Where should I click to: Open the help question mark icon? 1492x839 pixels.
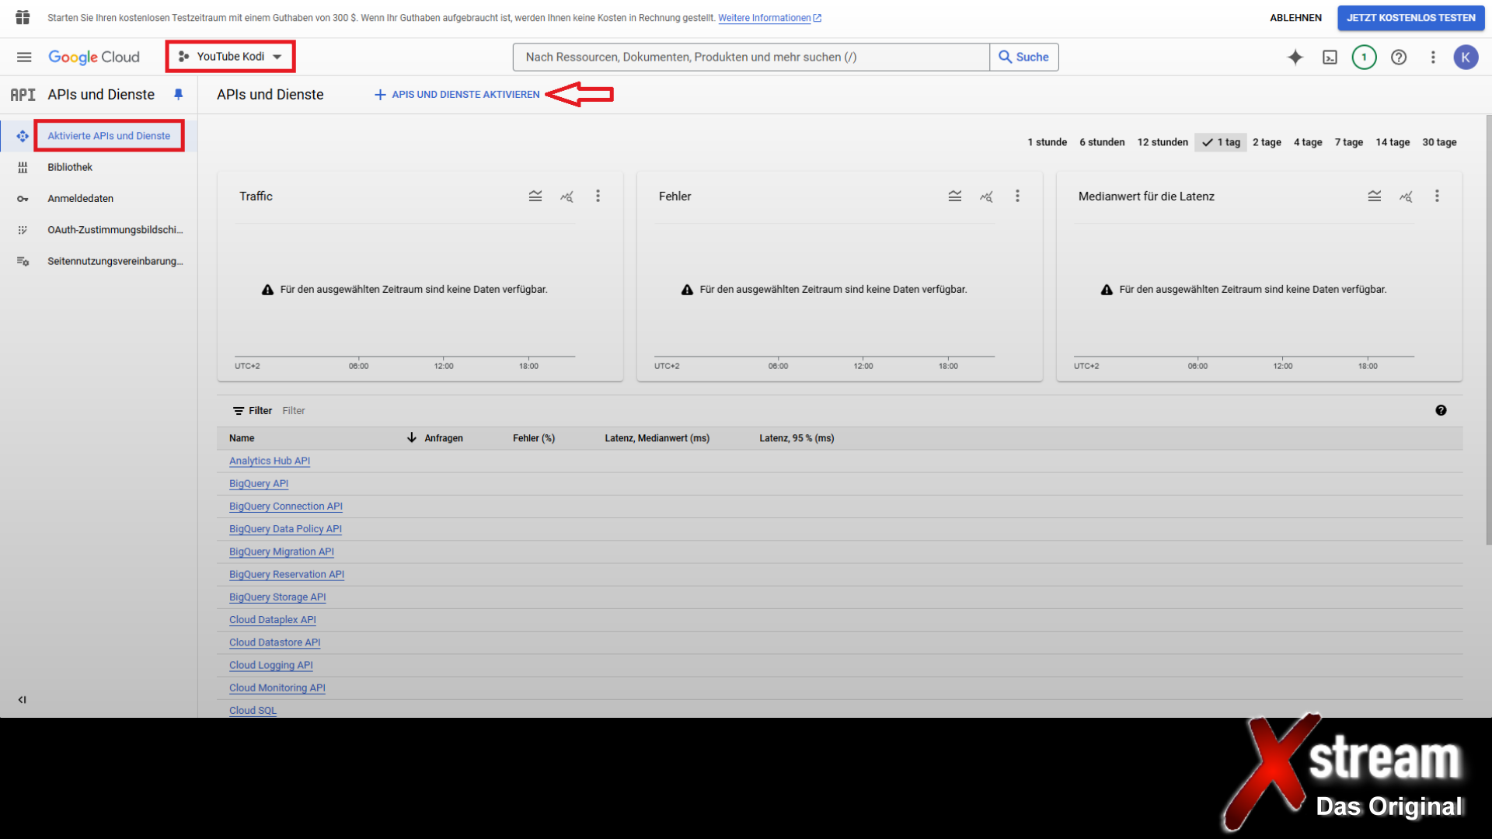[1399, 57]
